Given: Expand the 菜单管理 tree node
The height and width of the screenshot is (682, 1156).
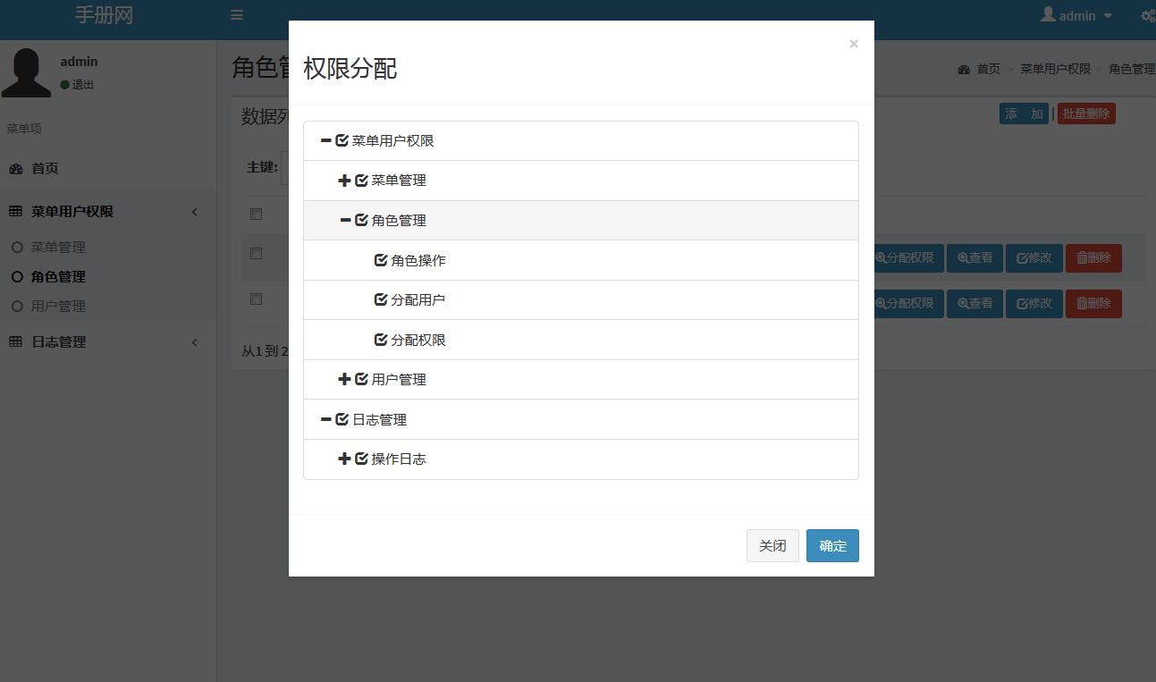Looking at the screenshot, I should pyautogui.click(x=344, y=181).
